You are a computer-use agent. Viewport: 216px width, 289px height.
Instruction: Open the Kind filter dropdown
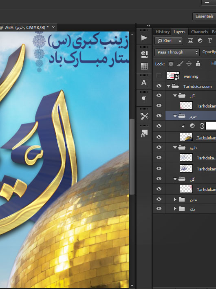[x=169, y=41]
